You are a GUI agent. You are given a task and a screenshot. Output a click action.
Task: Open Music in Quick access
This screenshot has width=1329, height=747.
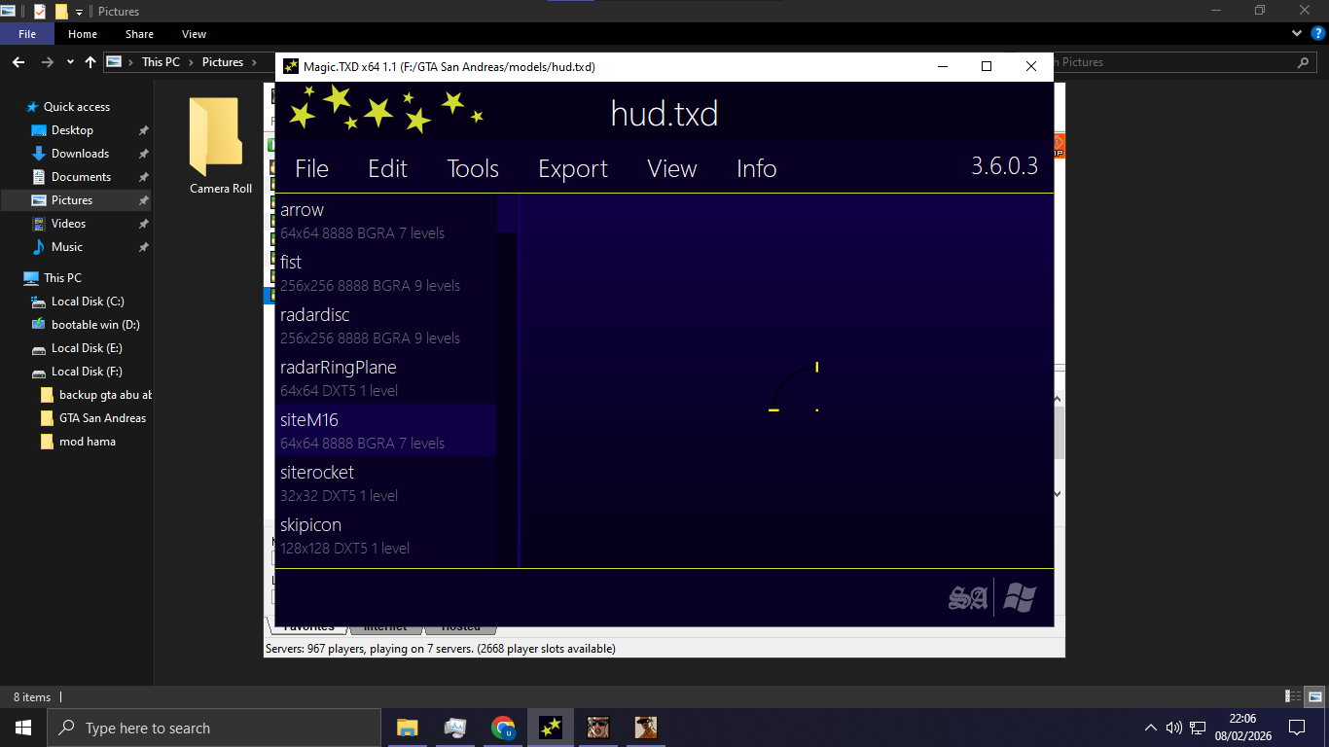point(66,247)
